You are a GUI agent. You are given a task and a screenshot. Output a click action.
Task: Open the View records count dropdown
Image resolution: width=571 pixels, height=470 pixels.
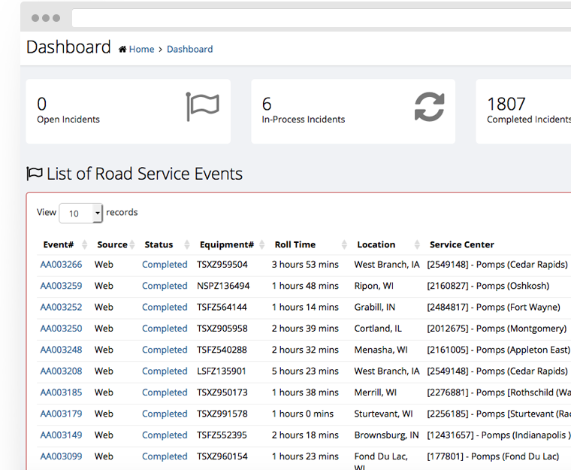pyautogui.click(x=81, y=214)
